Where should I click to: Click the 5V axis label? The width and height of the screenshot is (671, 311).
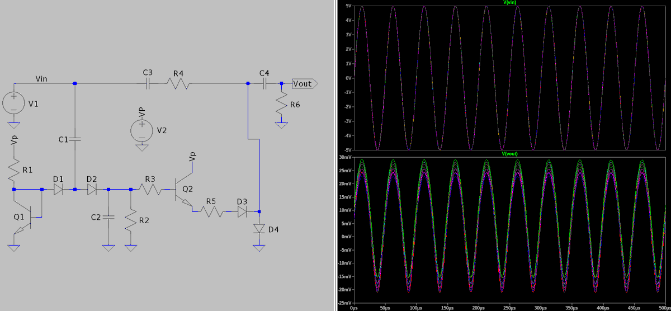[348, 6]
